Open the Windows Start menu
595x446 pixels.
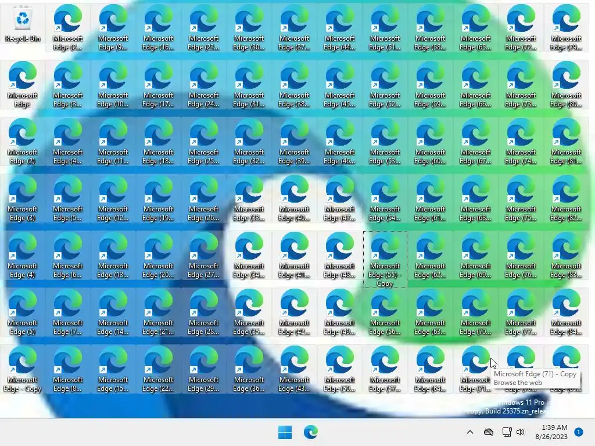point(285,432)
